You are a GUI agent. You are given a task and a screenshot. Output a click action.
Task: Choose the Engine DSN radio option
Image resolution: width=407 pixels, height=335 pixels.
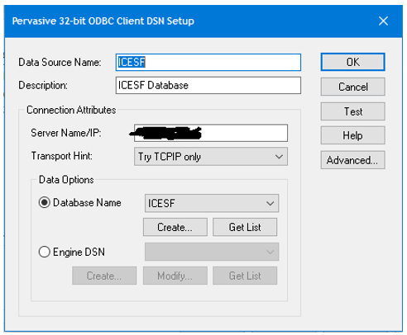44,252
